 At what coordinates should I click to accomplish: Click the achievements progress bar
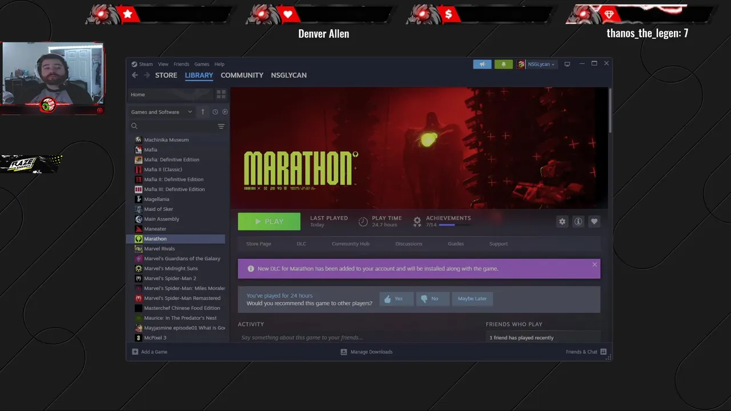pyautogui.click(x=455, y=225)
